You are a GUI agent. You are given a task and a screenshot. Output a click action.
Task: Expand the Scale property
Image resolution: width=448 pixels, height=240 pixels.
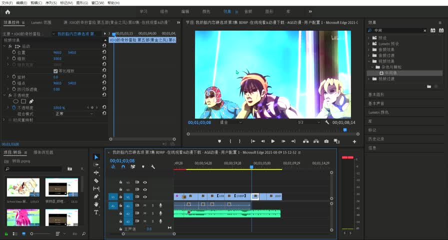(x=7, y=58)
